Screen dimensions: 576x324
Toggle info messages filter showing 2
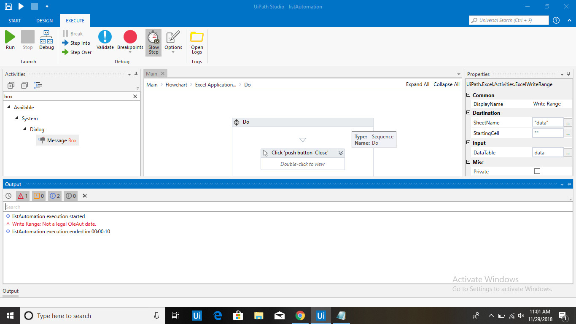coord(54,196)
